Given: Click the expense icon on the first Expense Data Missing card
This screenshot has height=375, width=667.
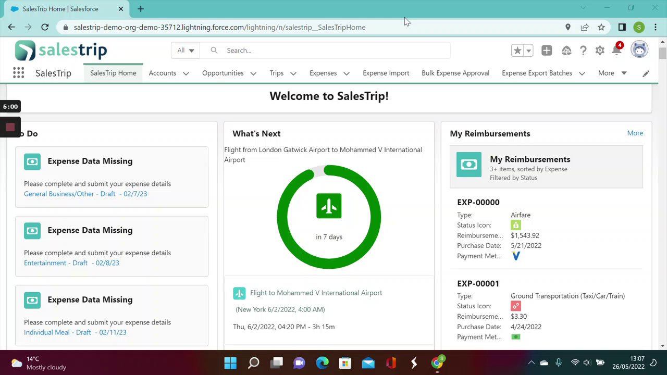Looking at the screenshot, I should click(x=32, y=161).
